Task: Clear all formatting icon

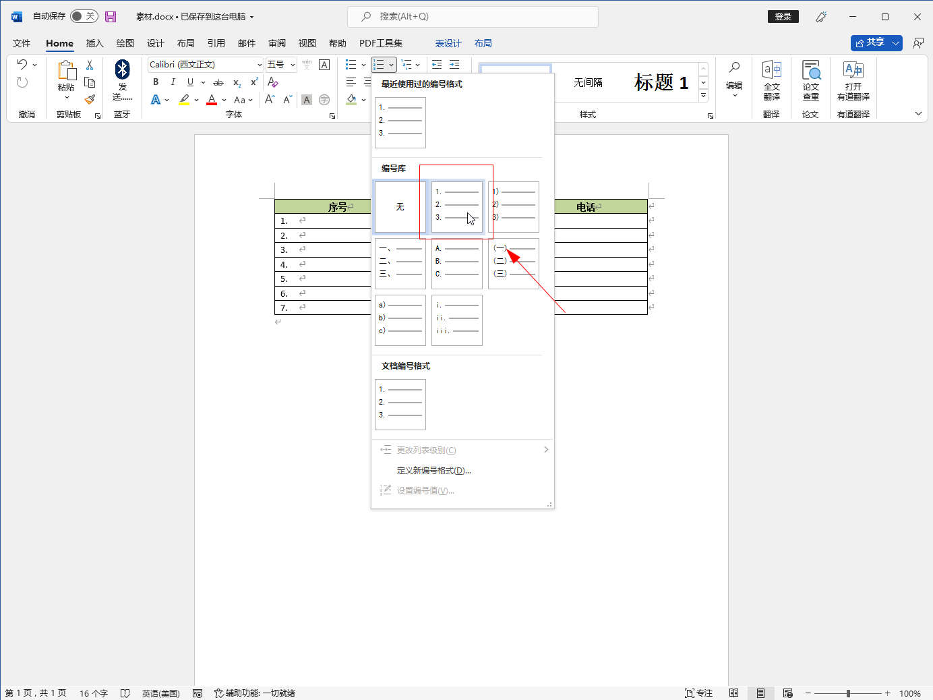Action: pyautogui.click(x=273, y=82)
